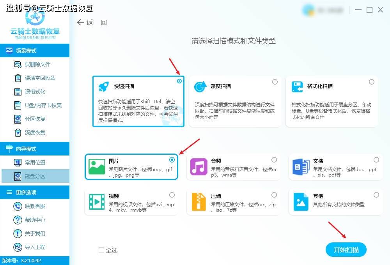Click the orange 压缩 zip icon
The image size is (390, 265).
click(199, 201)
